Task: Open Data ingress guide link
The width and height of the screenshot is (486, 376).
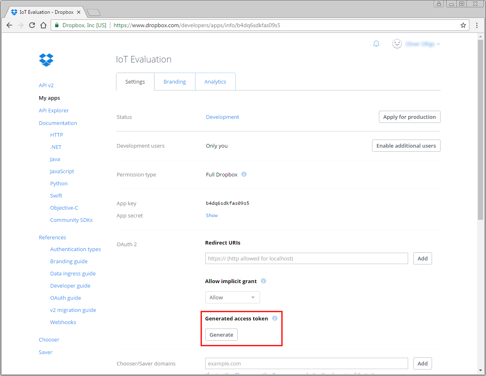Action: pos(73,273)
